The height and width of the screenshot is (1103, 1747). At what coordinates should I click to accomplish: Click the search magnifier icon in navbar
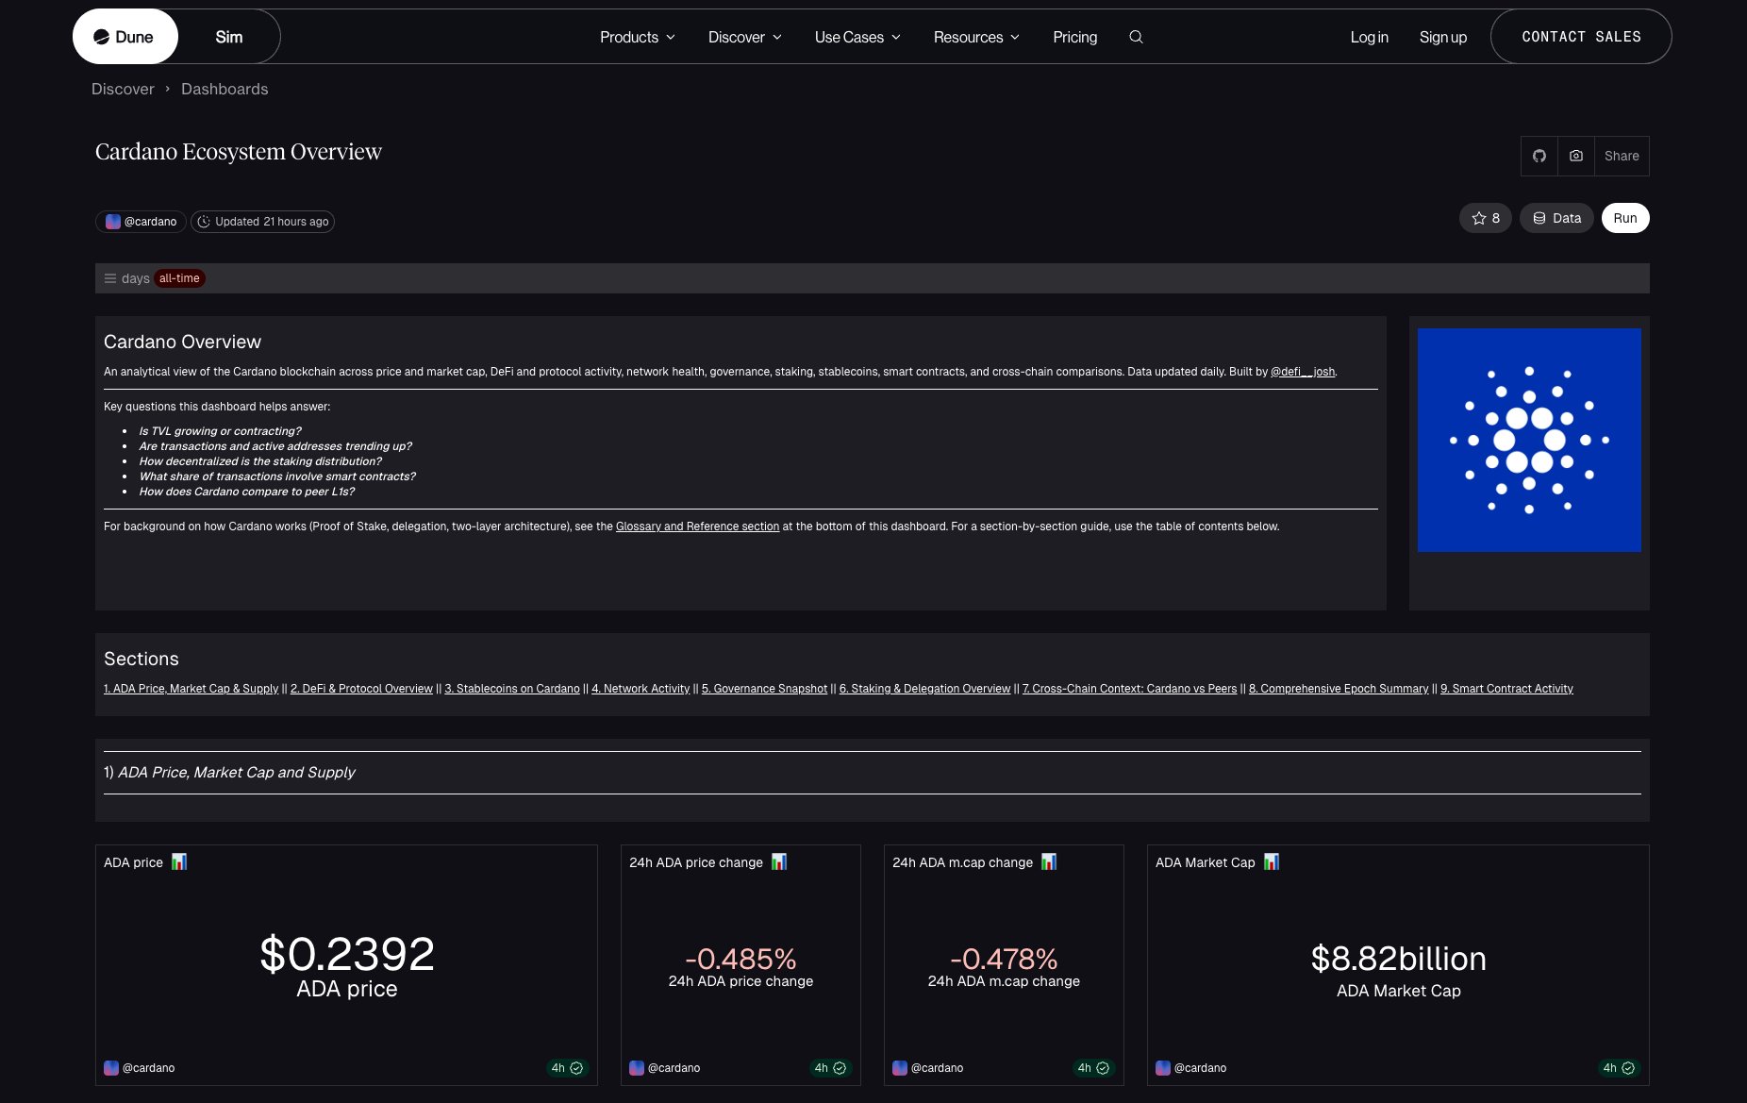pyautogui.click(x=1136, y=37)
